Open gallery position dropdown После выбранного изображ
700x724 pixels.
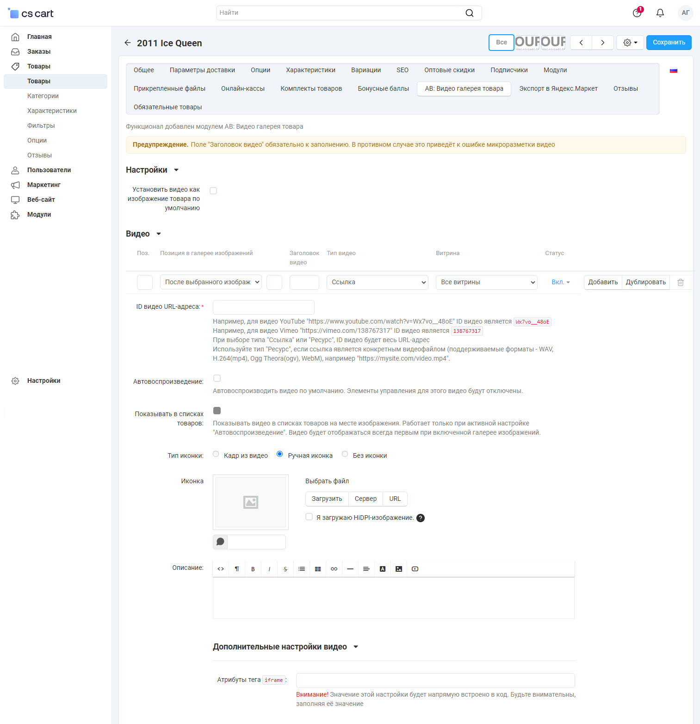click(211, 282)
